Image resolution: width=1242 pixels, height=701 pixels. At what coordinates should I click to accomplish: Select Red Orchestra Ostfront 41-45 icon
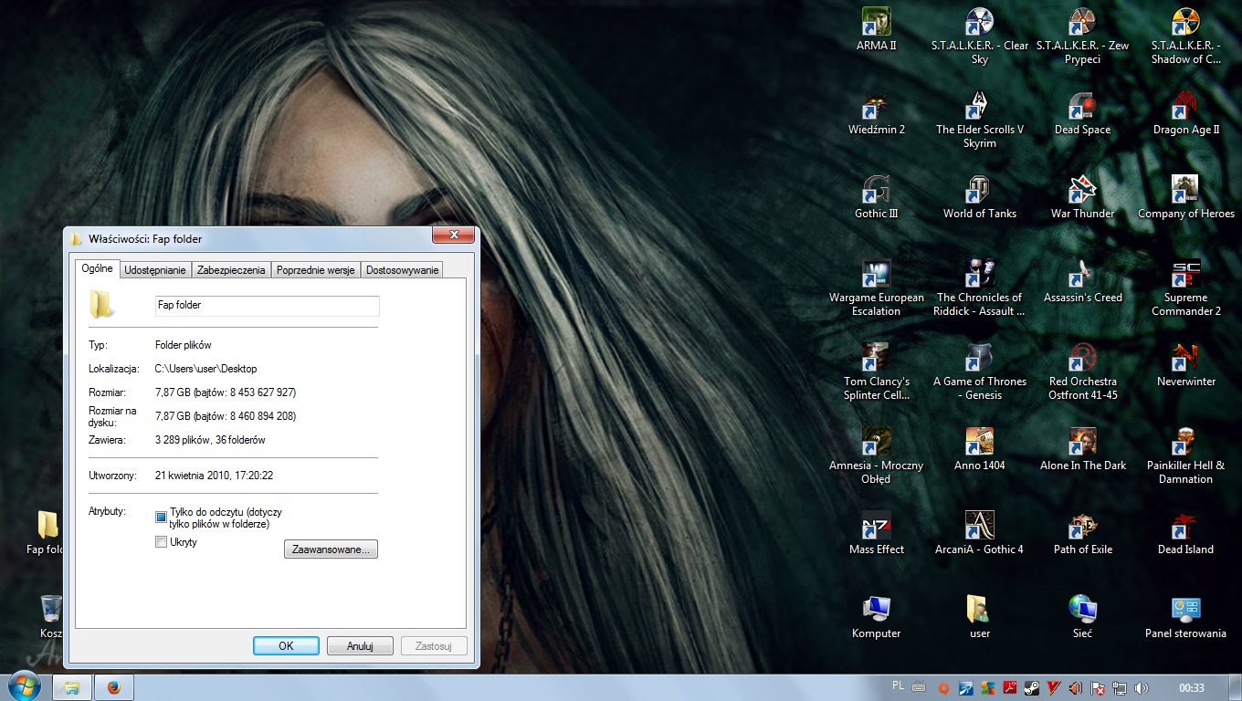1082,371
